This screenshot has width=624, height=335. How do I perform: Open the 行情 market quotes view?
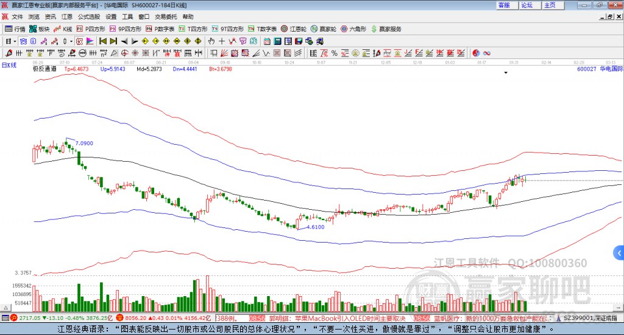tap(16, 29)
